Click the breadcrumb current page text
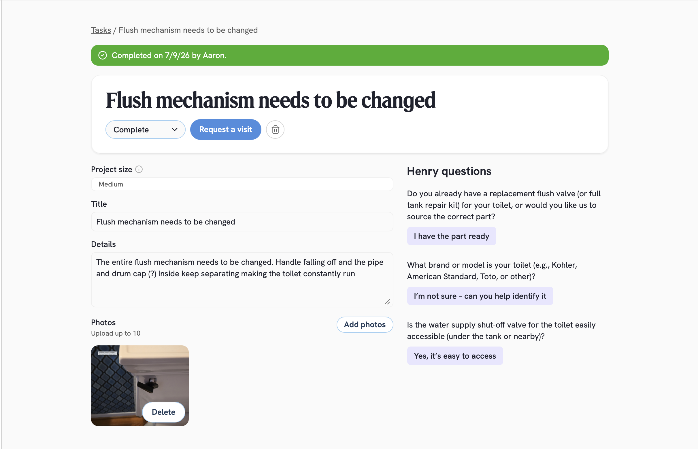698x449 pixels. pyautogui.click(x=188, y=30)
